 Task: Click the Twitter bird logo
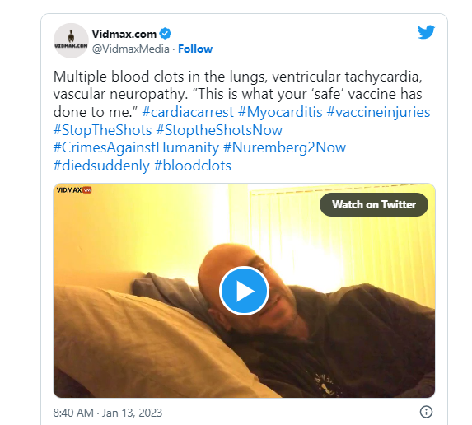click(x=426, y=31)
